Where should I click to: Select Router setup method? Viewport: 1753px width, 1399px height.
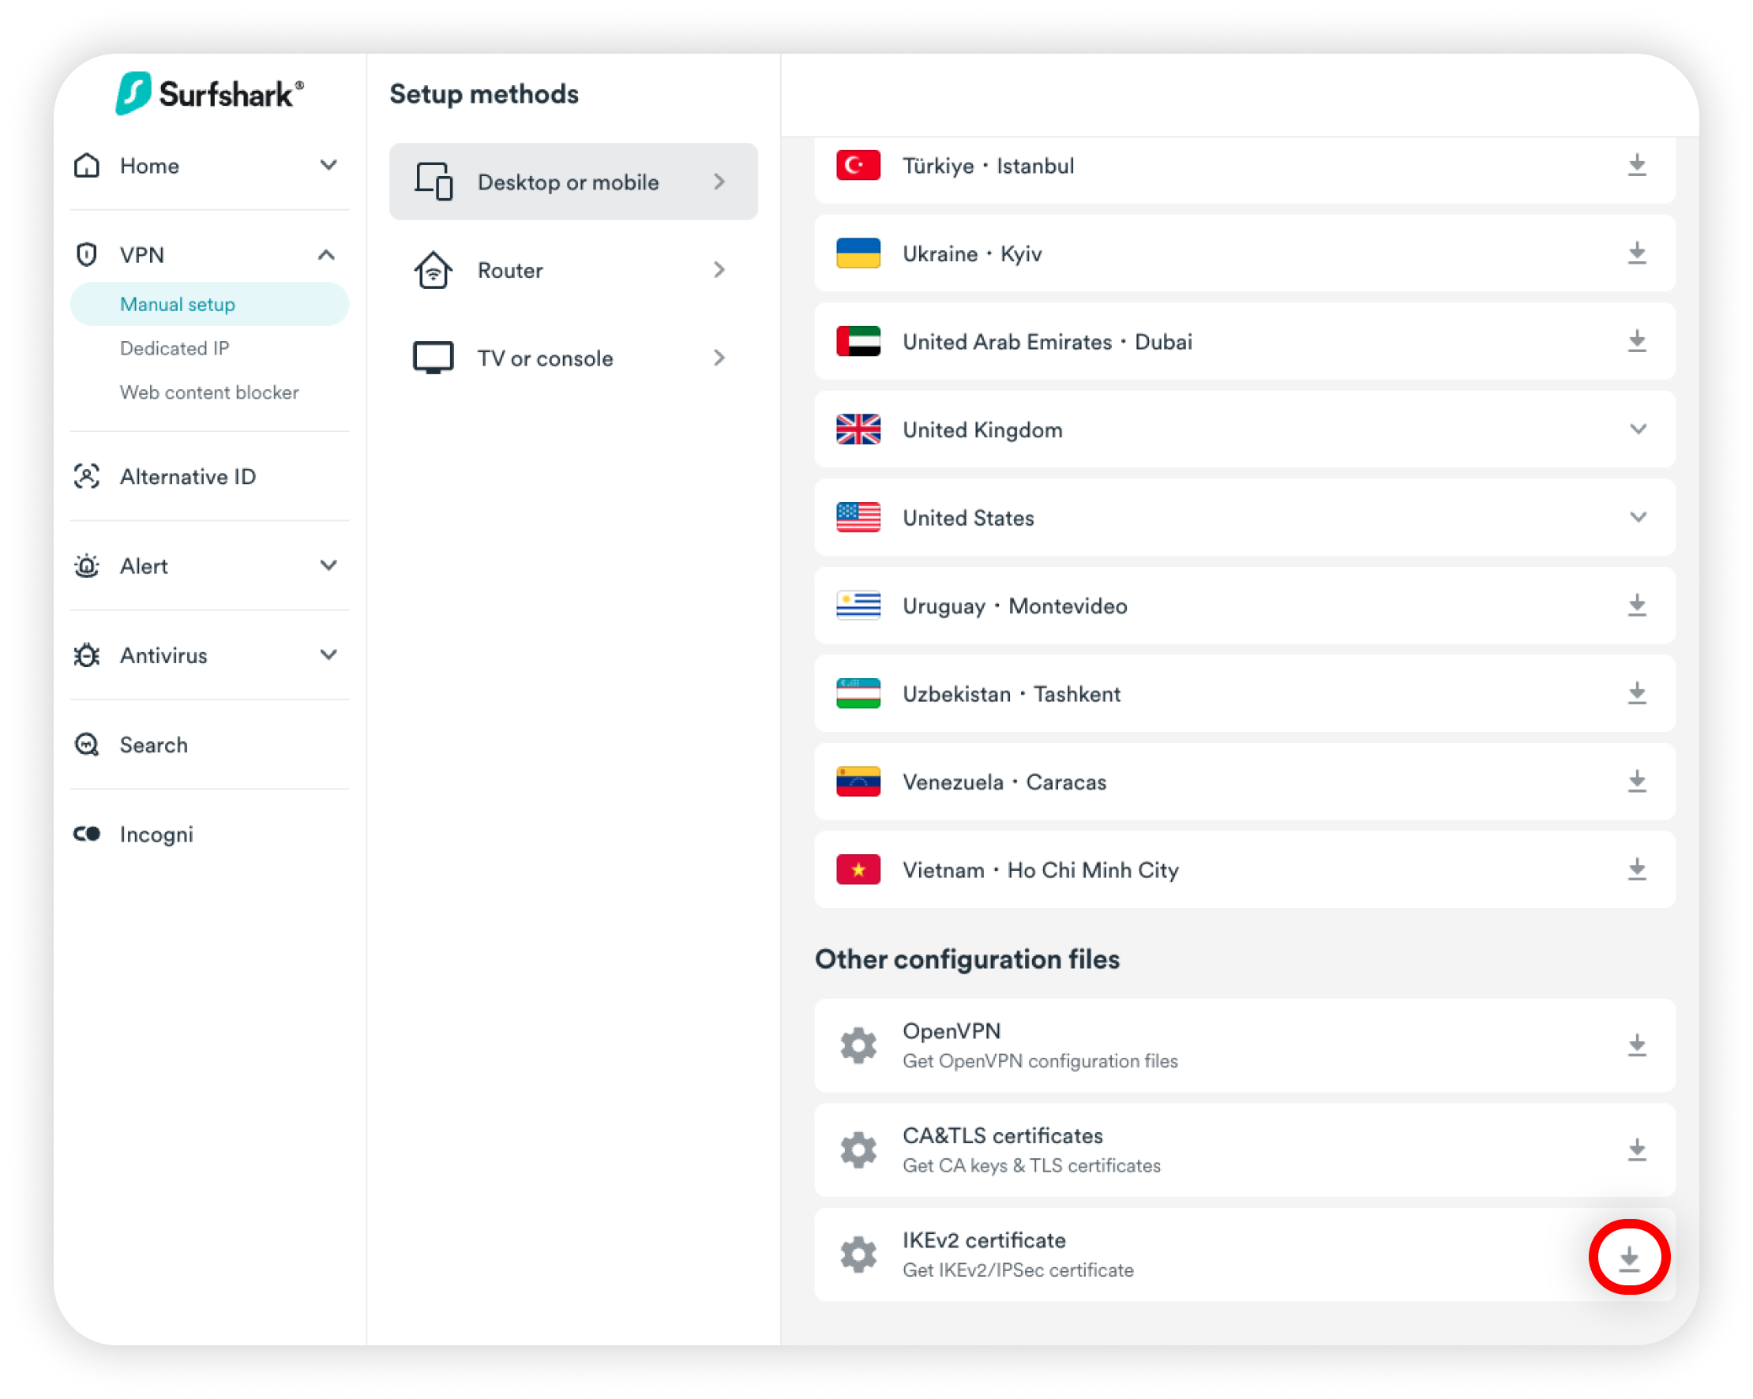(572, 270)
